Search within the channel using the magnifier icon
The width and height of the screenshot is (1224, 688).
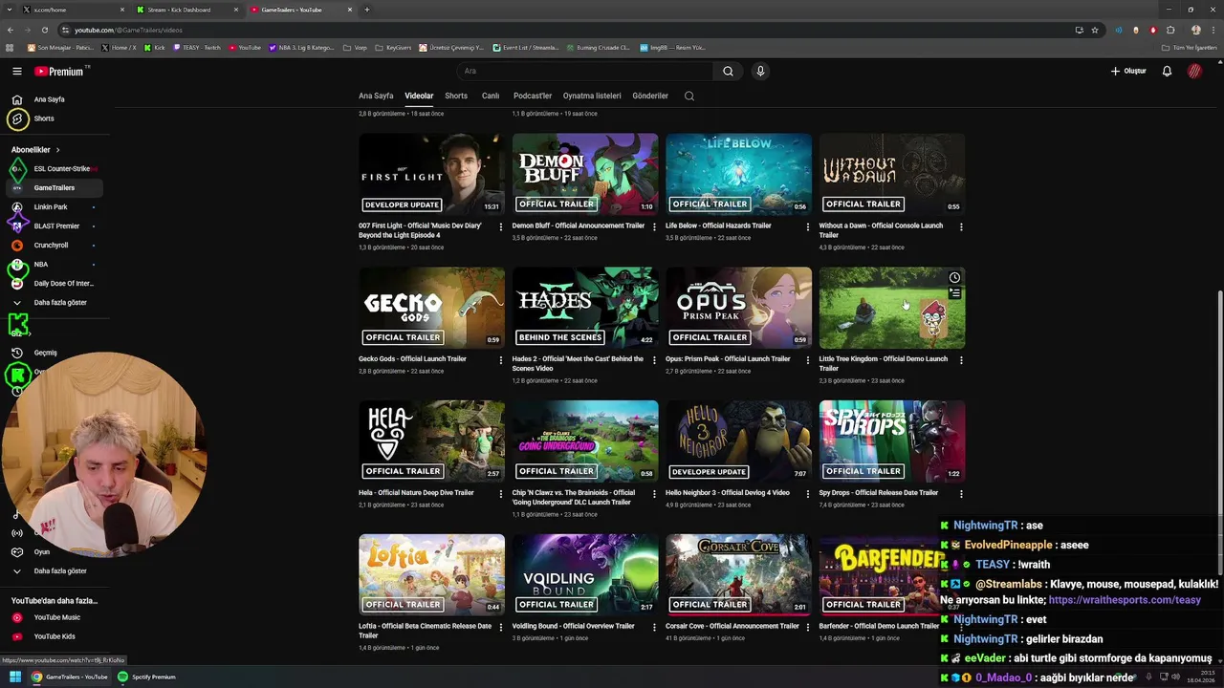tap(688, 96)
